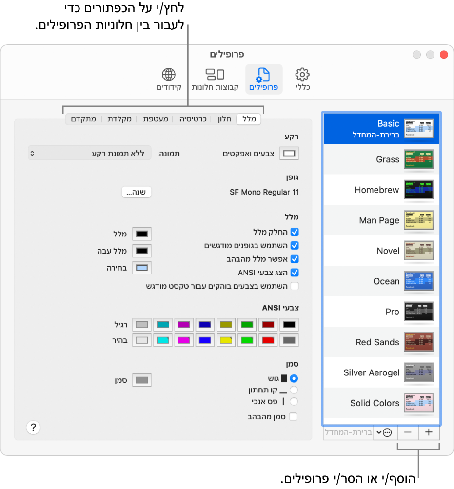Open normal ANSI black color well
454x489 pixels.
289,325
